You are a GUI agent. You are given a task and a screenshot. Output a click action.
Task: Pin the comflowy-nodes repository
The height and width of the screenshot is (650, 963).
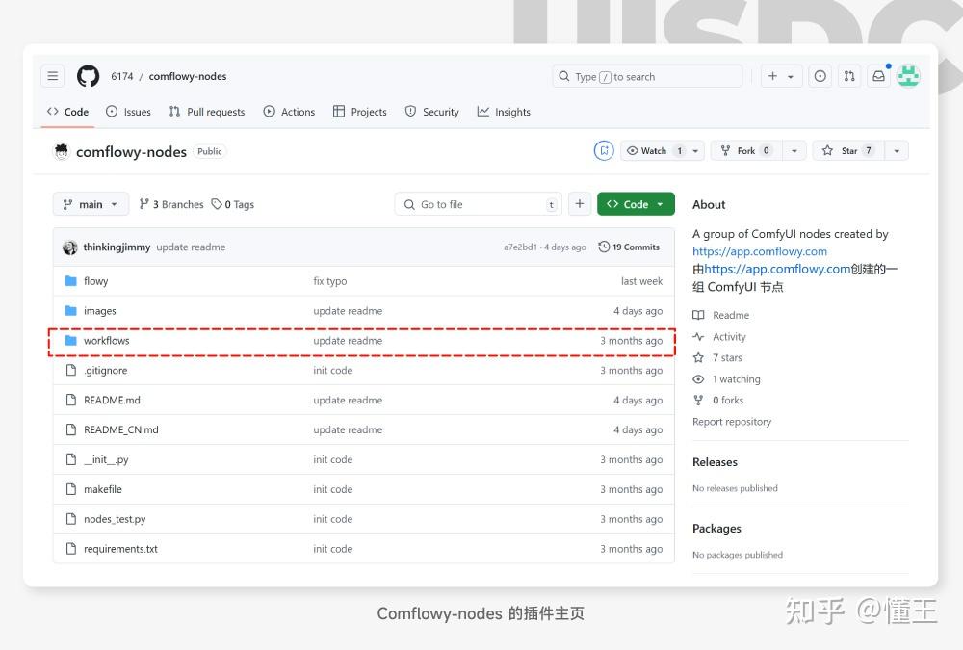click(x=604, y=150)
